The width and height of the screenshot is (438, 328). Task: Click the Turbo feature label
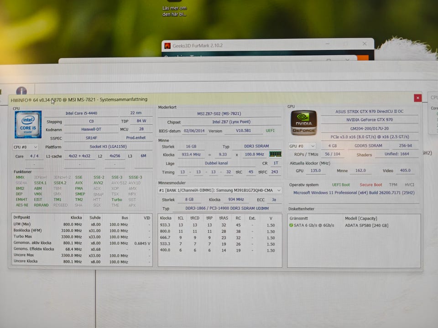pos(117,200)
